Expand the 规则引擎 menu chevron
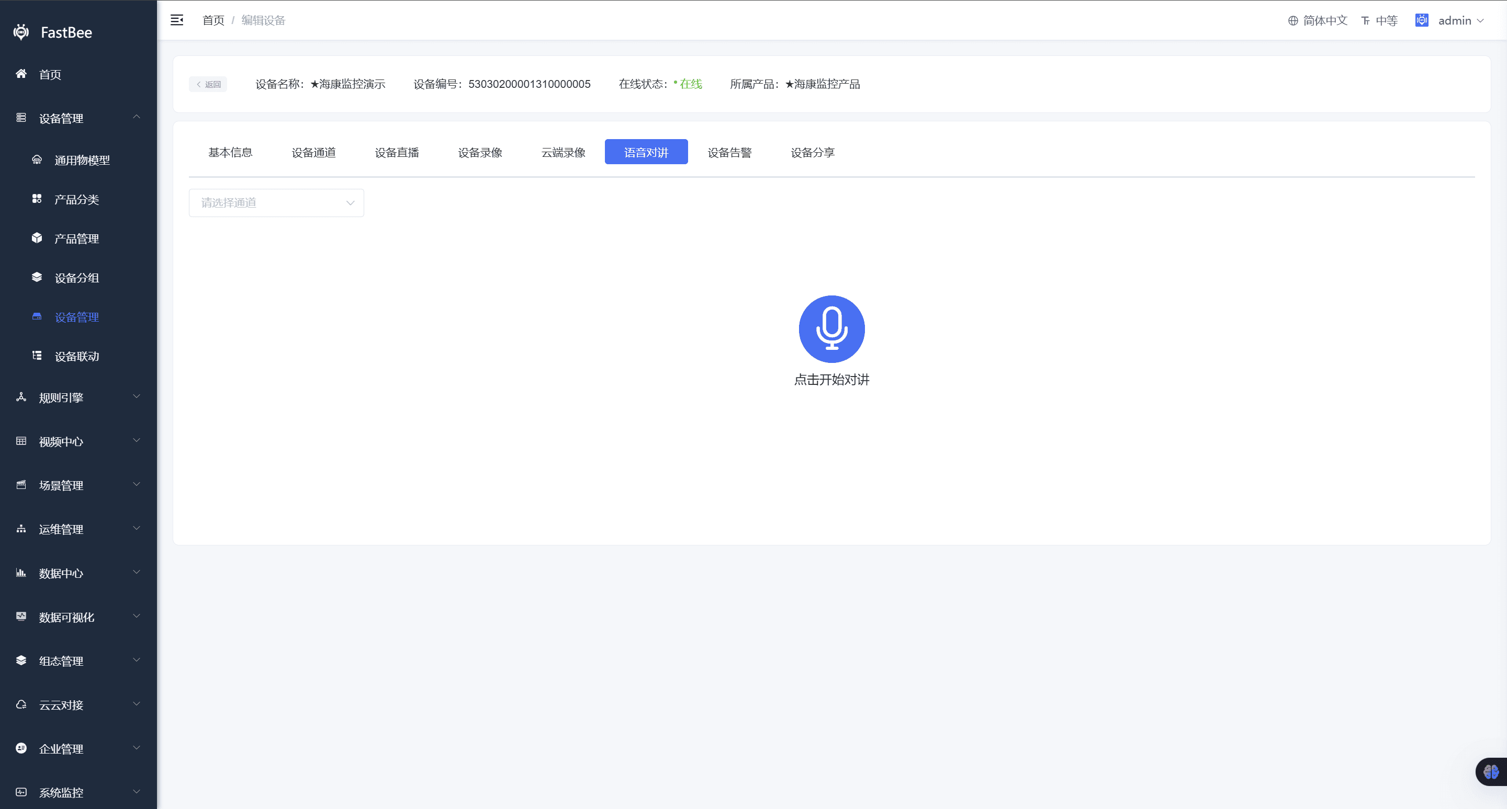The height and width of the screenshot is (809, 1507). [x=136, y=396]
